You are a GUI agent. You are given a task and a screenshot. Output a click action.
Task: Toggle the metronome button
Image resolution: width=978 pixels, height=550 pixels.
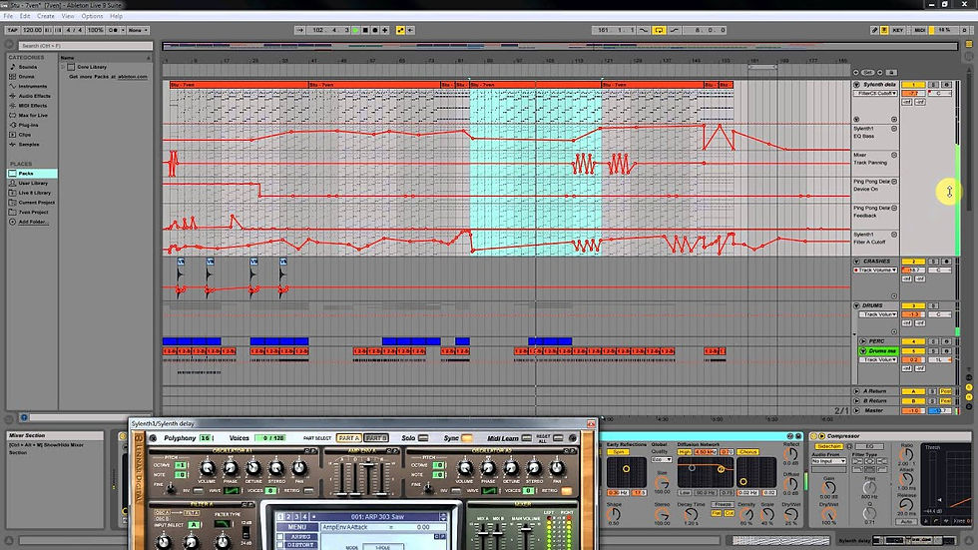tap(113, 30)
